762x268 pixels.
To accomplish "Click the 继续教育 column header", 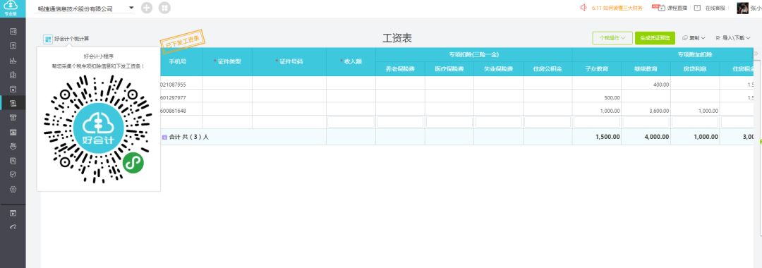I will coord(646,69).
